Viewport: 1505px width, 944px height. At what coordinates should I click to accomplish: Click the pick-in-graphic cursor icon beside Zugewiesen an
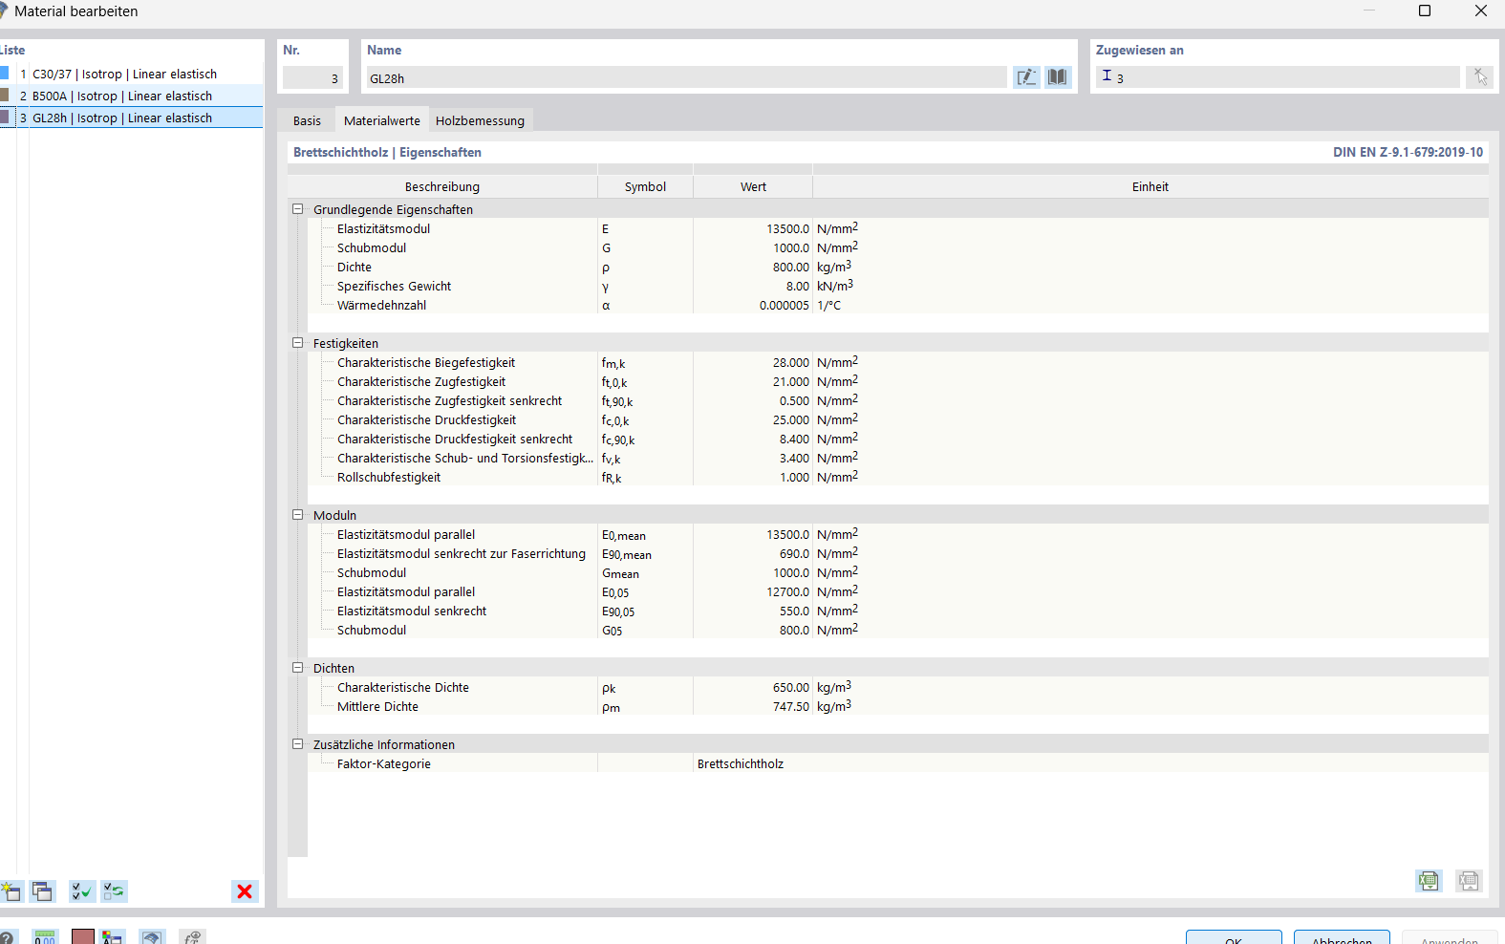1479,77
